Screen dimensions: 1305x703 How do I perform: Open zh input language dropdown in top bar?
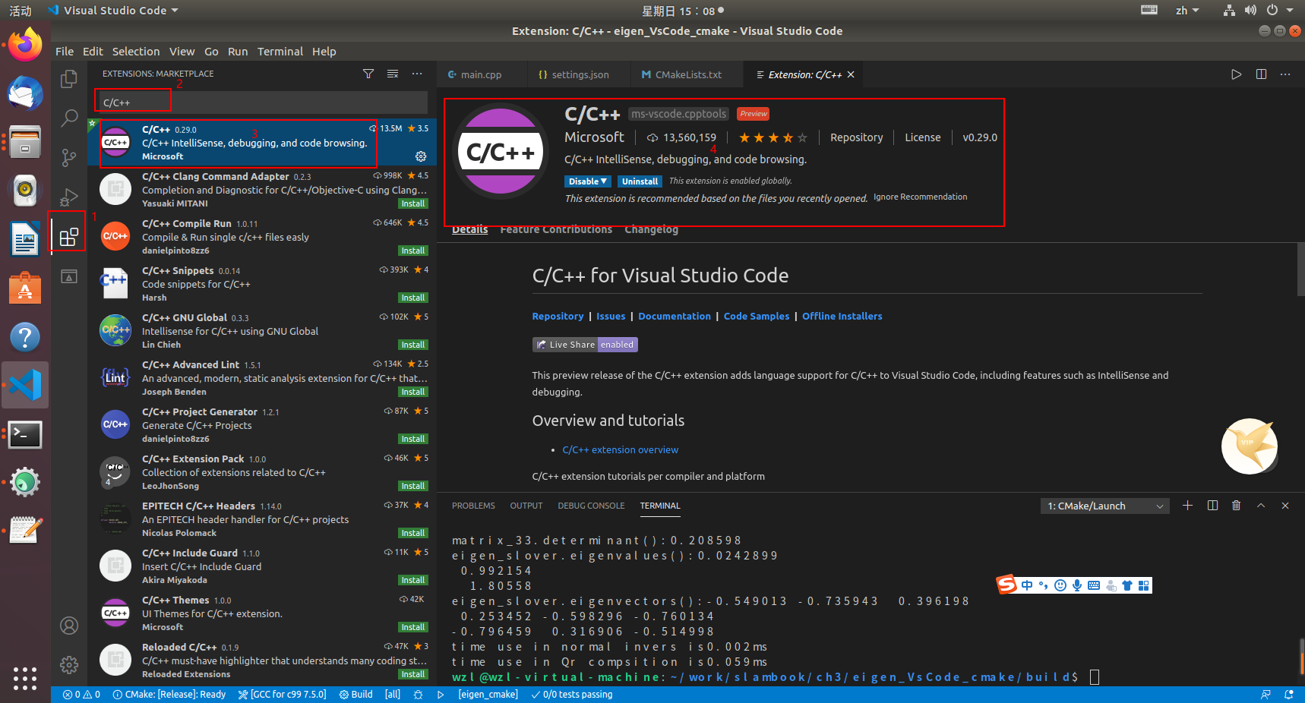click(x=1187, y=11)
